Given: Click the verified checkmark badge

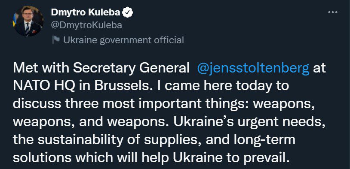Looking at the screenshot, I should [x=128, y=12].
